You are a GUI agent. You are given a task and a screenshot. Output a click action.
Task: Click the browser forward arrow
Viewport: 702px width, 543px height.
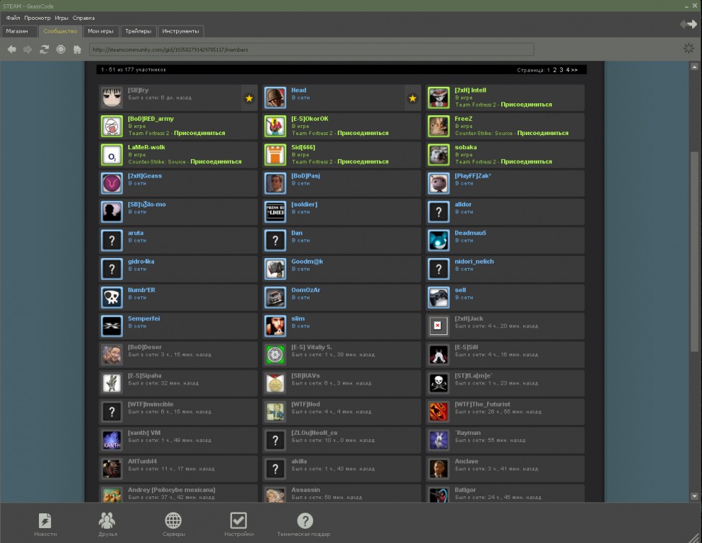click(28, 49)
